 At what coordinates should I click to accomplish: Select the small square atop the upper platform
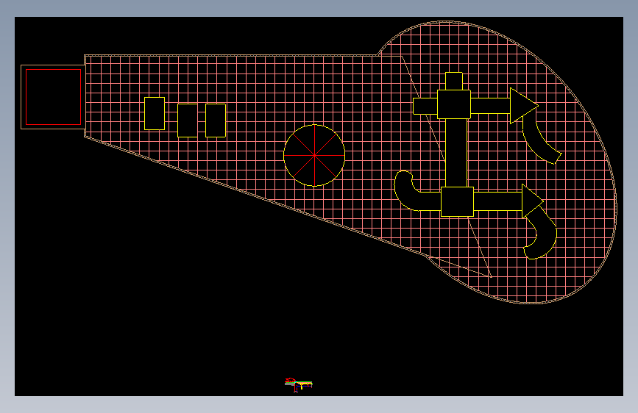pyautogui.click(x=454, y=82)
